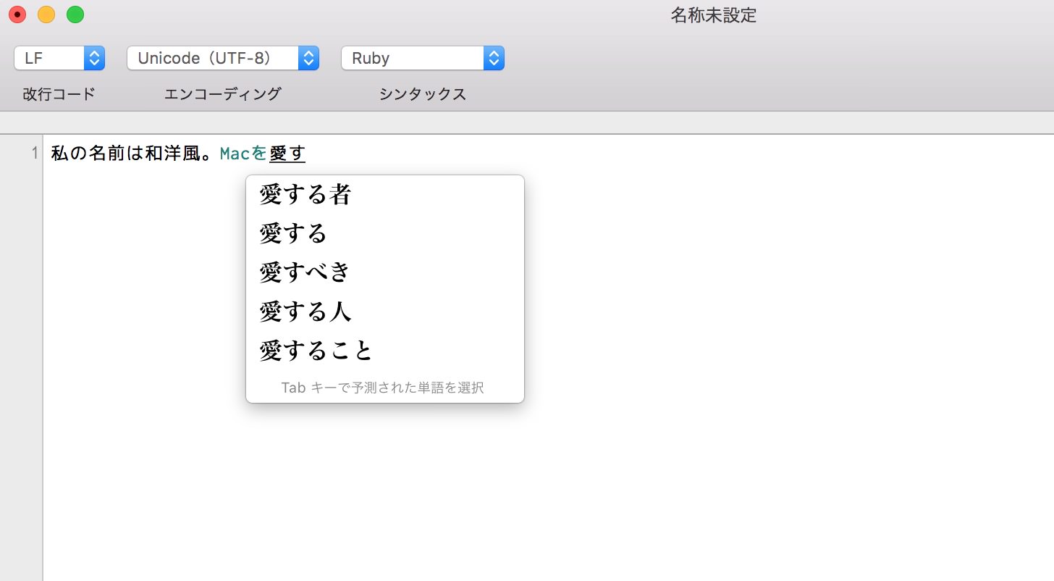
Task: Select suggestion 愛する人
Action: tap(385, 312)
